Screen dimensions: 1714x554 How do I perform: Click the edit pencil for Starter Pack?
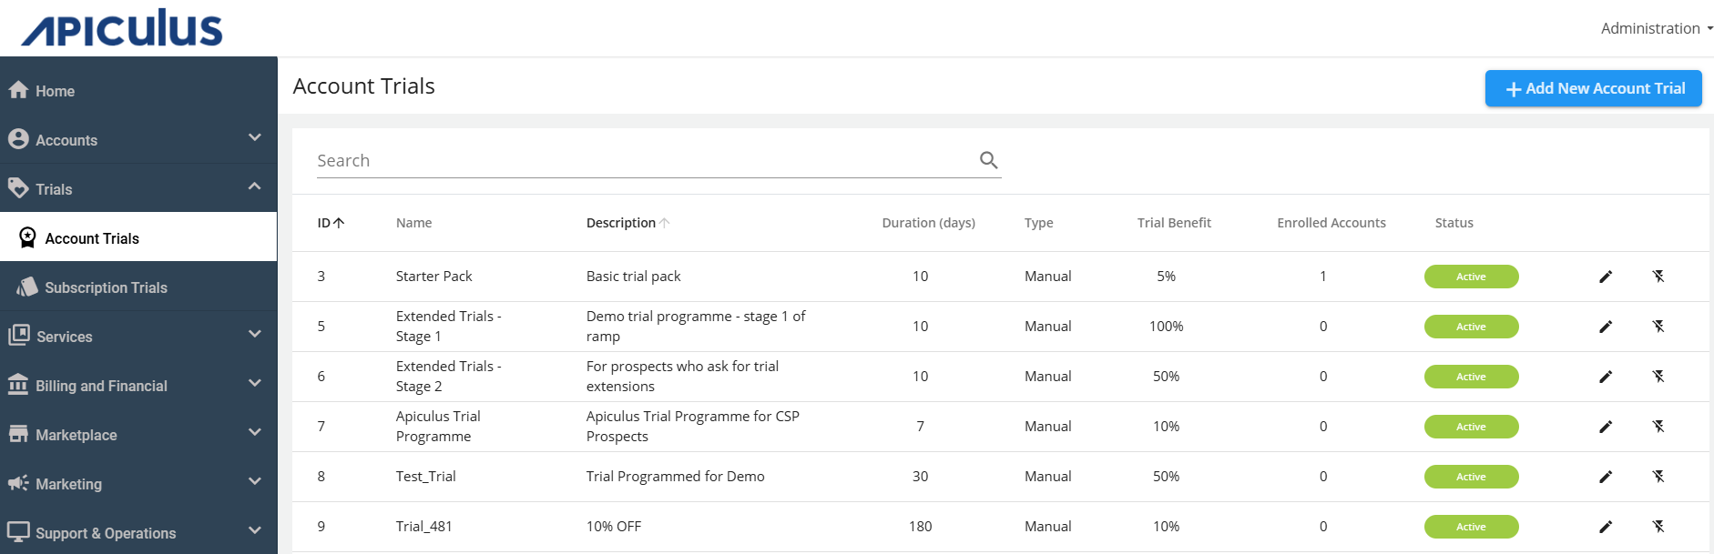pyautogui.click(x=1606, y=277)
